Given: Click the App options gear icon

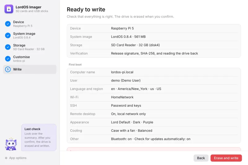Looking at the screenshot, I should click(6, 158).
